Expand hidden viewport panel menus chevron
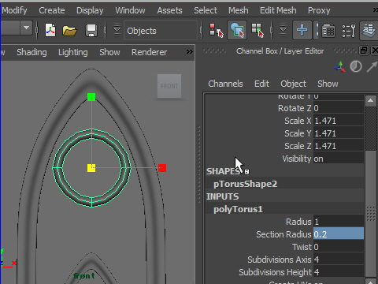This screenshot has height=284, width=378. pyautogui.click(x=190, y=51)
